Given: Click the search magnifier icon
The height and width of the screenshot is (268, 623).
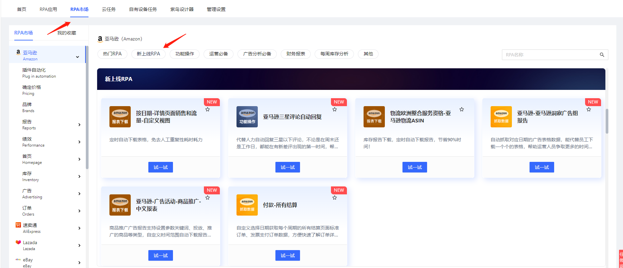Looking at the screenshot, I should point(602,55).
